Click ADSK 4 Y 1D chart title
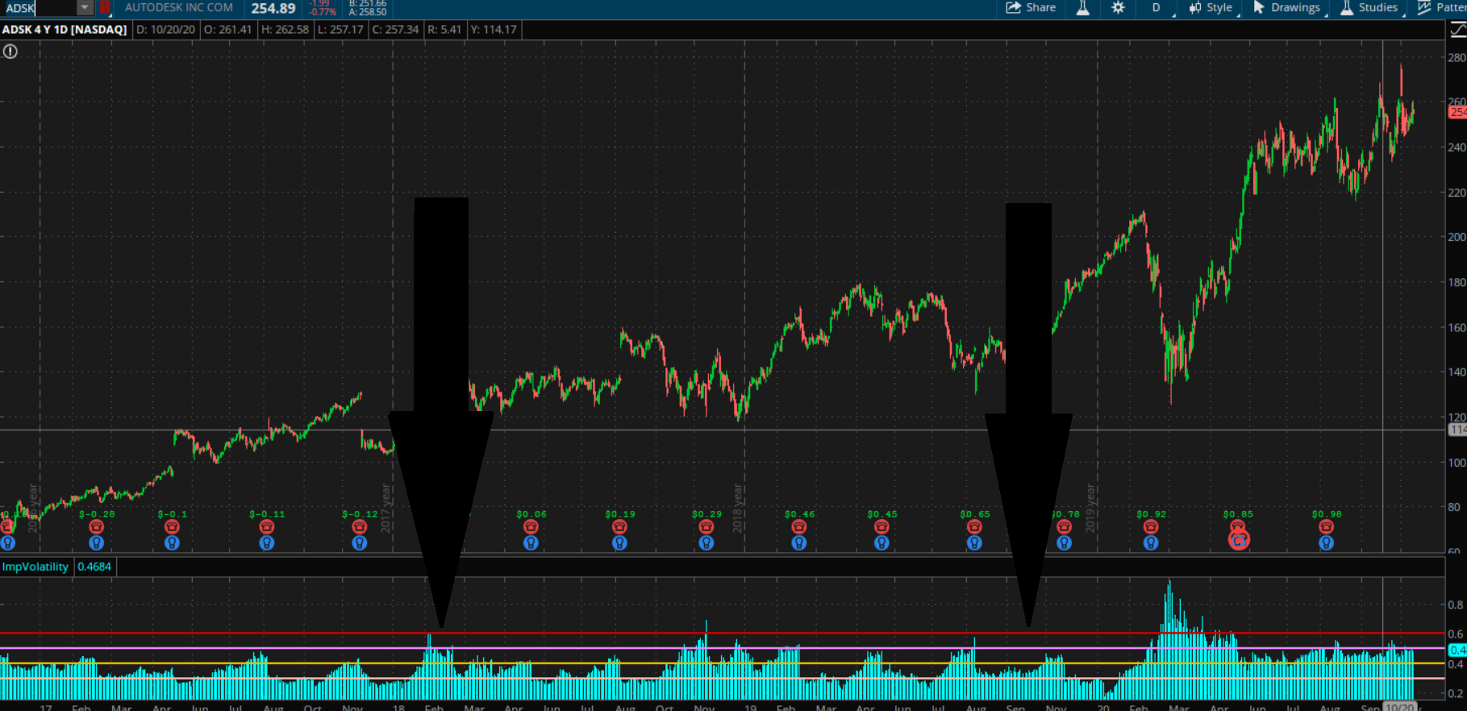The image size is (1467, 711). [x=65, y=30]
